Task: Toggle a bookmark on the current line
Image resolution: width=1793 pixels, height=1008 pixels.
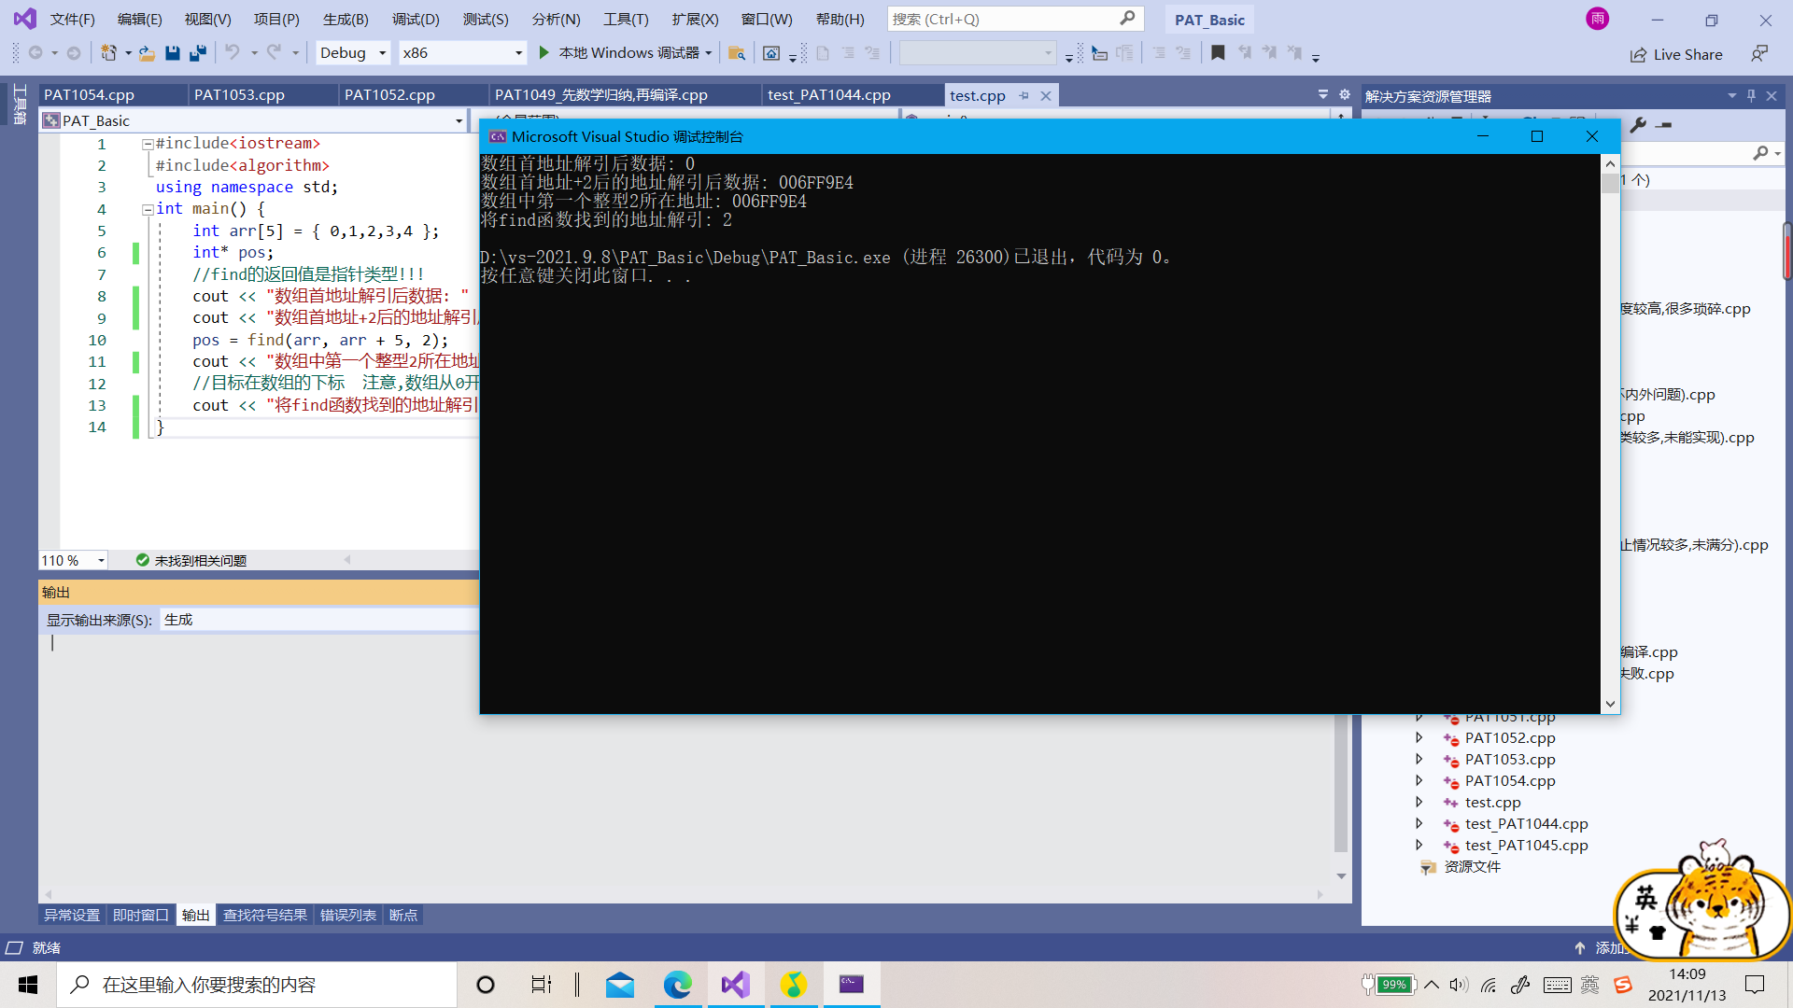Action: click(x=1218, y=53)
